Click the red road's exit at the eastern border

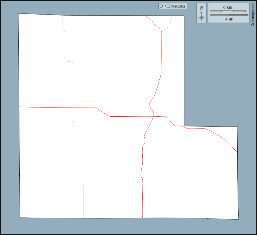pos(237,152)
